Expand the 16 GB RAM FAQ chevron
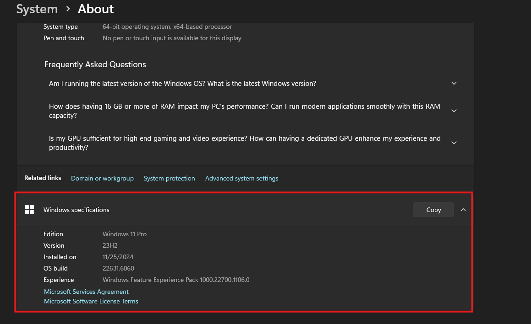The height and width of the screenshot is (324, 531). tap(454, 111)
